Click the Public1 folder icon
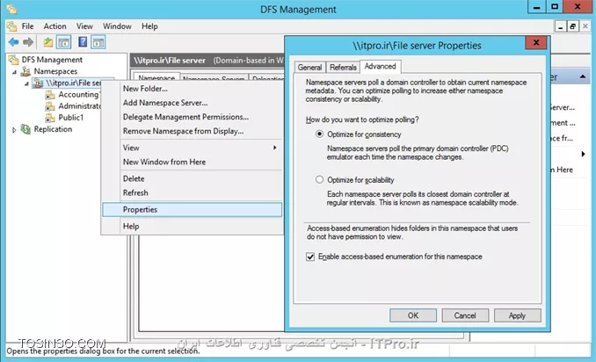The height and width of the screenshot is (362, 596). tap(50, 118)
